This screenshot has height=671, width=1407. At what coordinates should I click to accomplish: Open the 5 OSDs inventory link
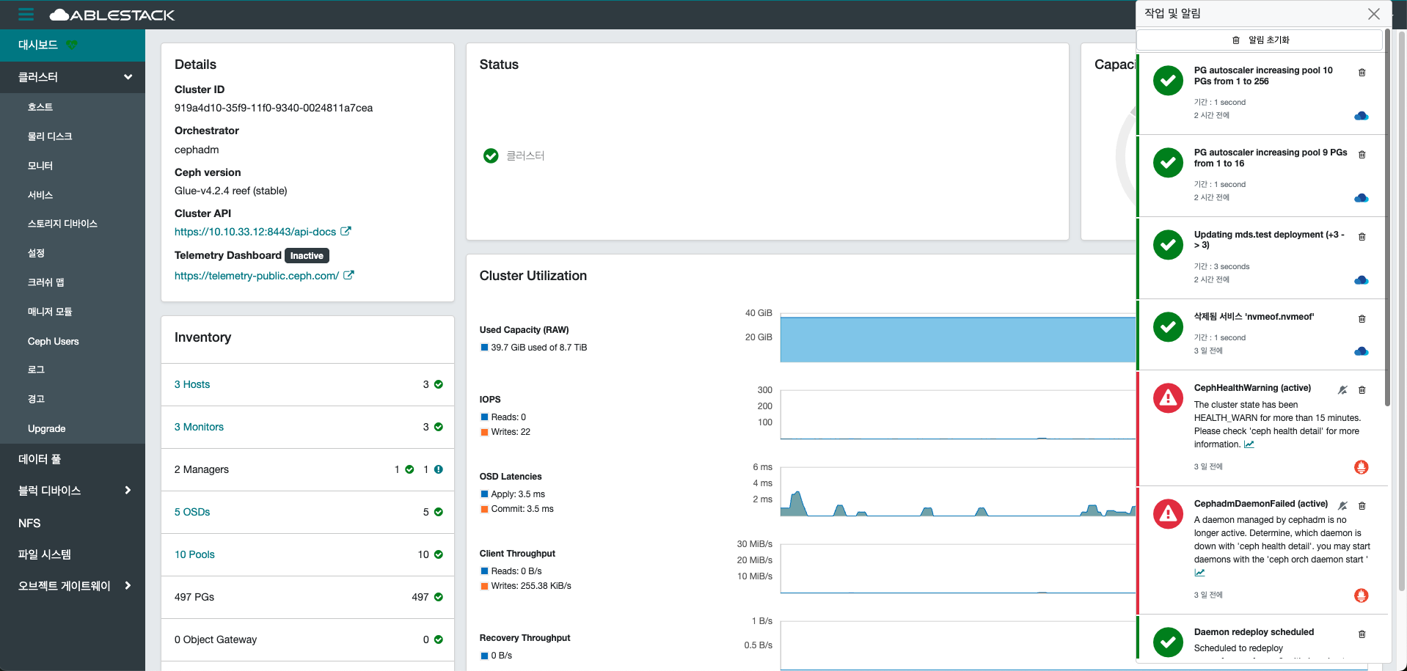[x=192, y=512]
